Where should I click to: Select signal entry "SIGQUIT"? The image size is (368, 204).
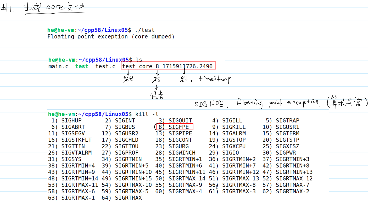180,121
